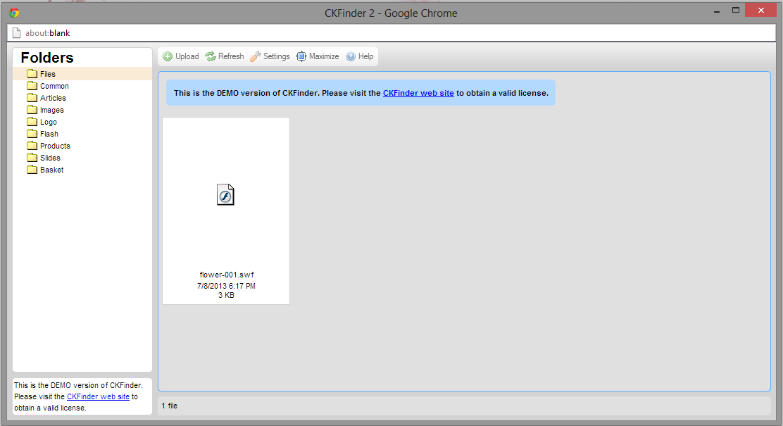Viewport: 783px width, 426px height.
Task: Click the Slides folder icon
Action: click(x=32, y=158)
